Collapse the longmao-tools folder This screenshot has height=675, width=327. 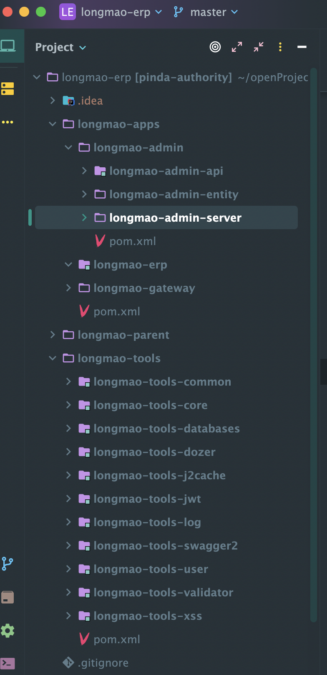click(53, 358)
